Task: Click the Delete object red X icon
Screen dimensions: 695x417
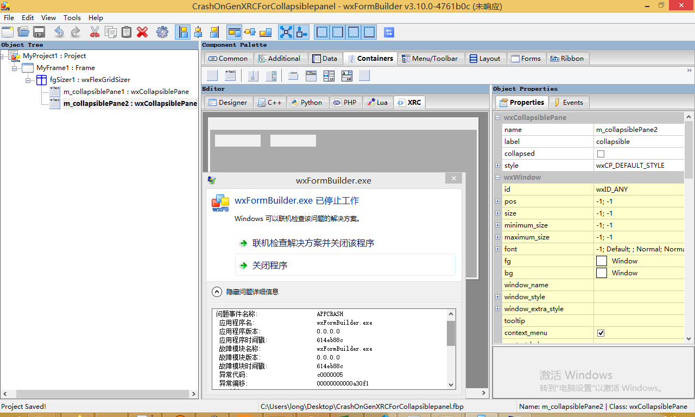Action: click(x=142, y=32)
